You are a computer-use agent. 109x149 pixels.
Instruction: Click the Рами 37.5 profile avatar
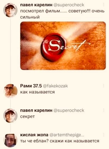pos(10,91)
